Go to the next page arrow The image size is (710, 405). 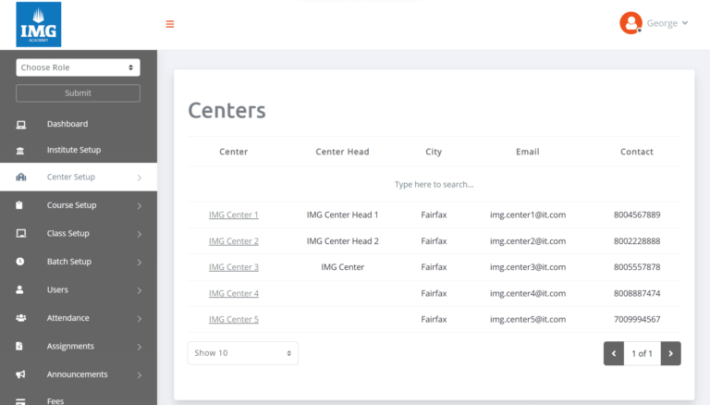(x=671, y=353)
